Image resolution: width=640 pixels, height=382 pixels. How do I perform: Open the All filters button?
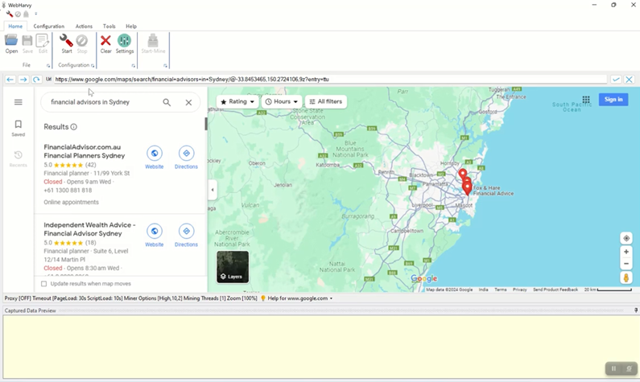tap(326, 102)
